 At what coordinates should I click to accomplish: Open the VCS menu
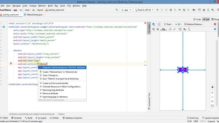point(69,6)
